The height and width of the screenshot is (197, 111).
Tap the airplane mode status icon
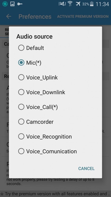point(78,4)
